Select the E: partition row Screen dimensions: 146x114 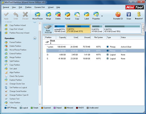pos(95,59)
